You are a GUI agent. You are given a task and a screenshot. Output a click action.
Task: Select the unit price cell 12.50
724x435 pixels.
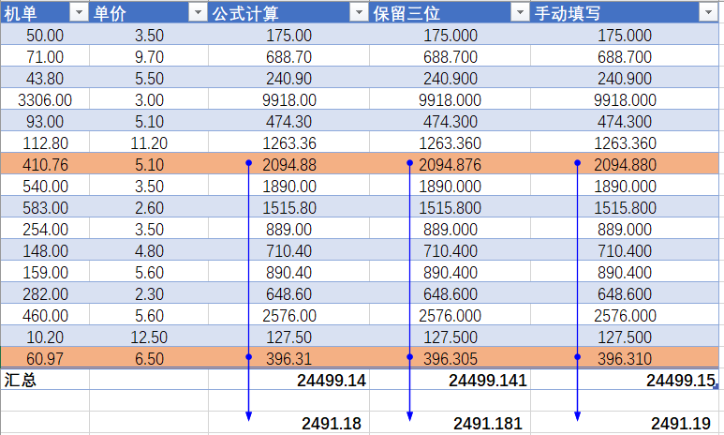coord(149,337)
